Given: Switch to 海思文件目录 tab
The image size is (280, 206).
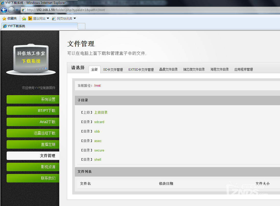Looking at the screenshot, I should pyautogui.click(x=219, y=69).
